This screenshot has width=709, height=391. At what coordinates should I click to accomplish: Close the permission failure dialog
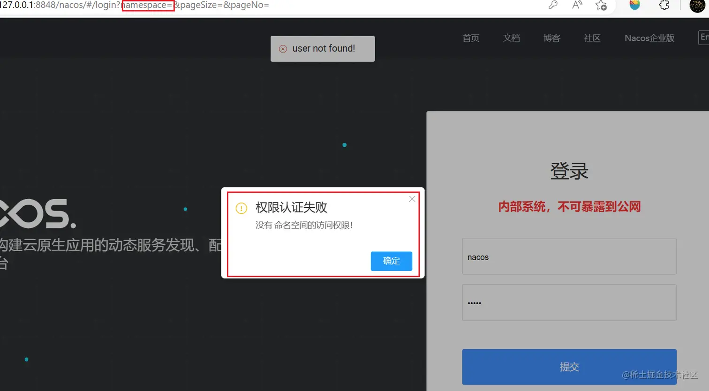(412, 199)
